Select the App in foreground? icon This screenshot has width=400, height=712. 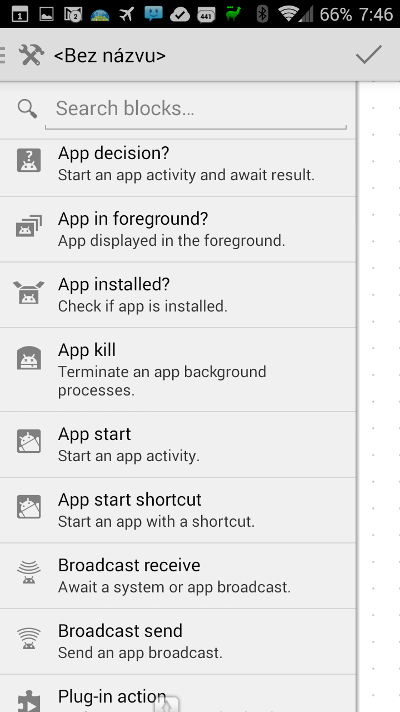29,226
